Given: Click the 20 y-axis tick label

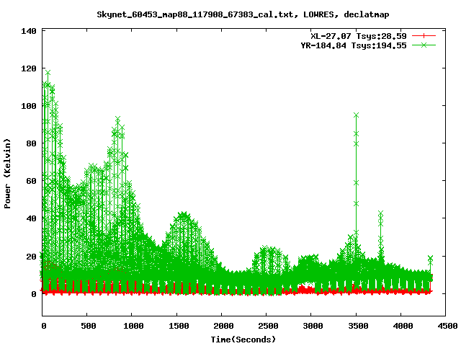Looking at the screenshot, I should pyautogui.click(x=31, y=257).
